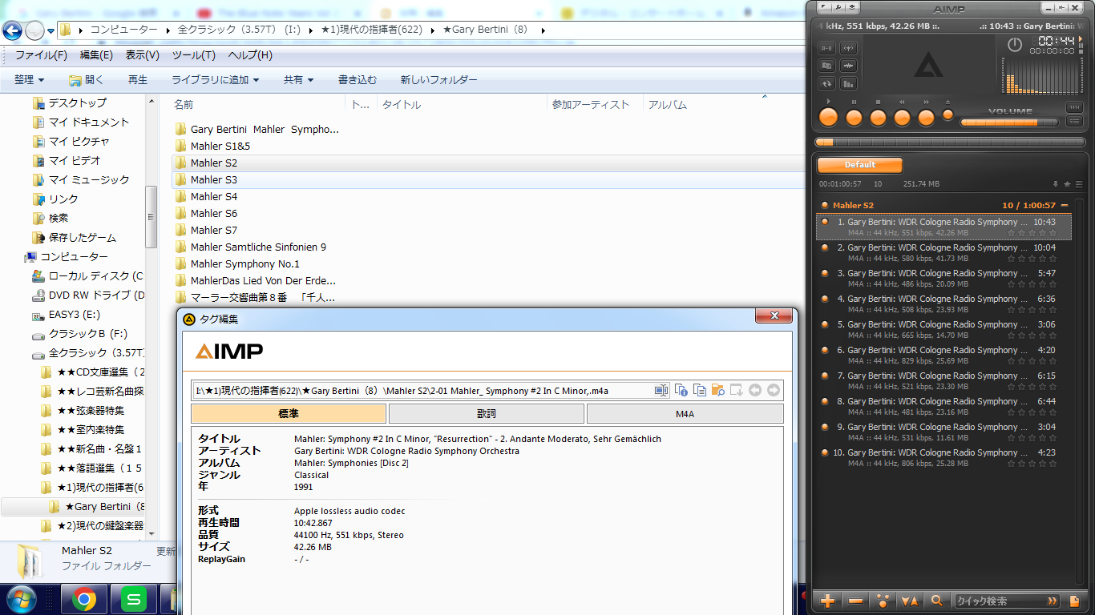Click the playlist search magnifier icon
The width and height of the screenshot is (1095, 615).
pos(937,601)
